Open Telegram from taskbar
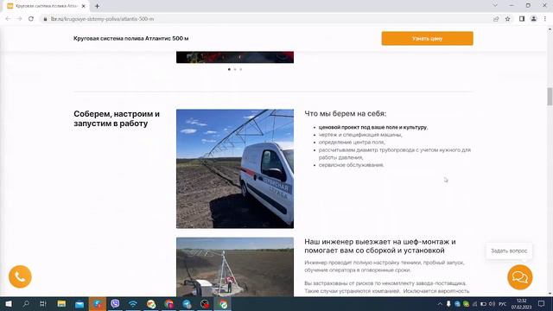553x311 pixels. [x=187, y=303]
